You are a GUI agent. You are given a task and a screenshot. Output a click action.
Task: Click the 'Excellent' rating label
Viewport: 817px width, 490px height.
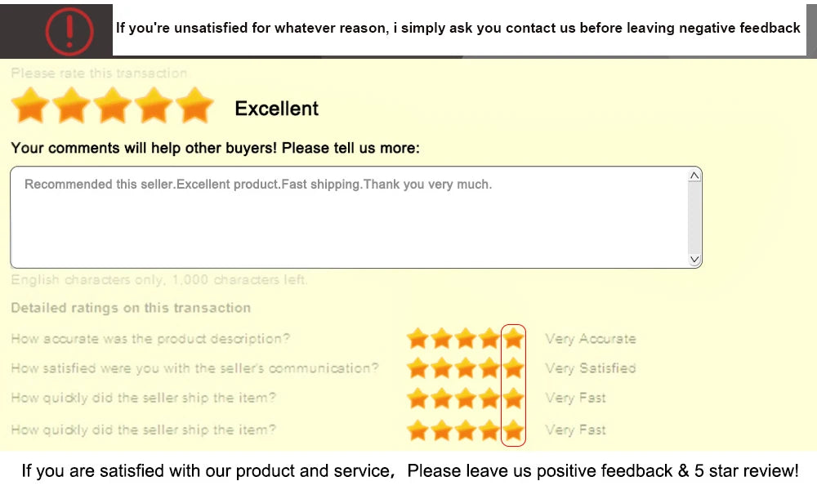click(276, 109)
